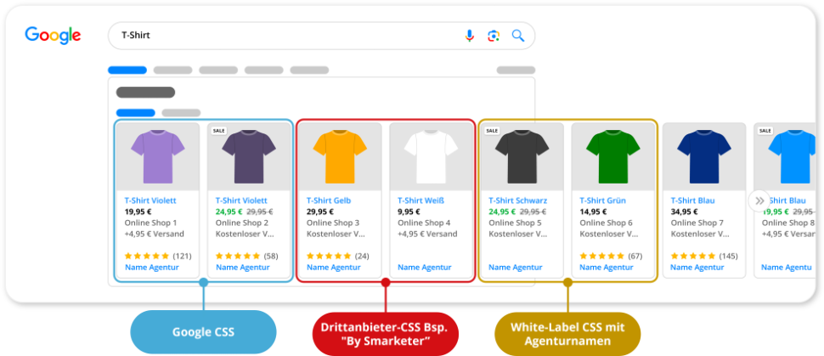
Task: Click the Google logo
Action: [x=53, y=35]
